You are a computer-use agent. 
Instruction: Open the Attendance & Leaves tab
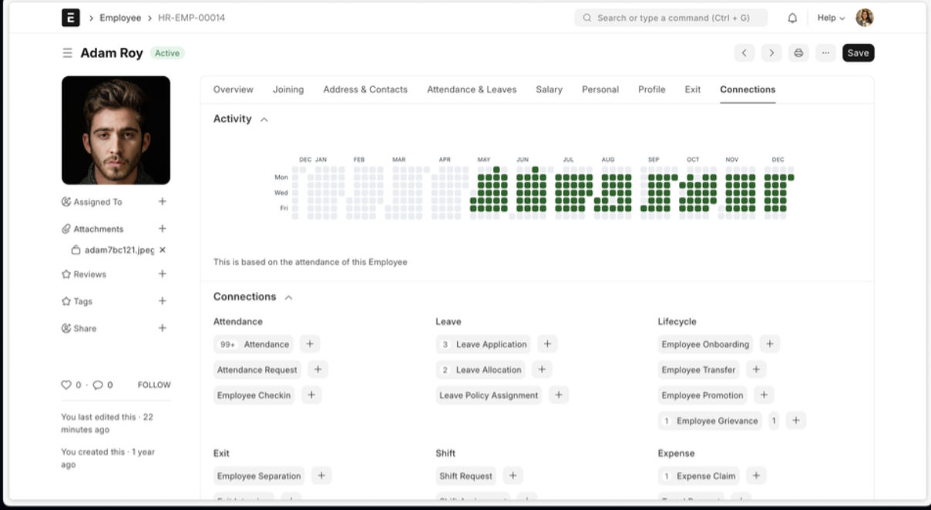pos(472,89)
